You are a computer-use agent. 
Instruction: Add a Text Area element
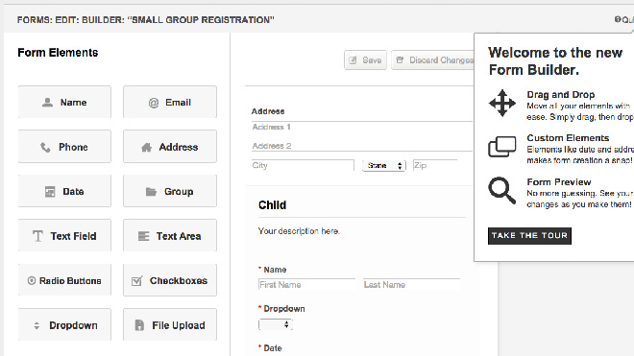[170, 235]
